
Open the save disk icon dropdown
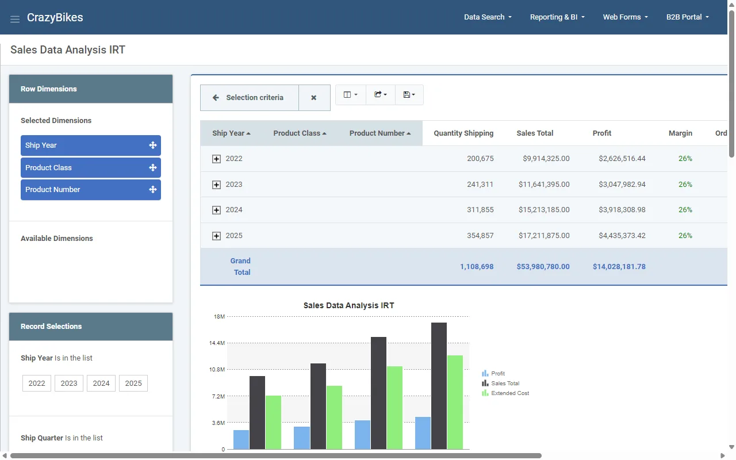click(409, 95)
